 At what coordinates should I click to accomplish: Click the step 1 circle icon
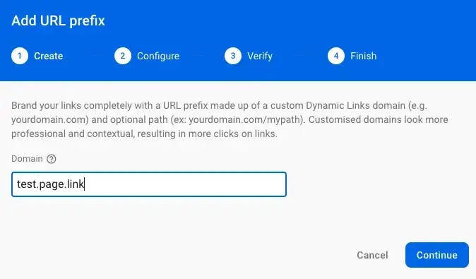(20, 56)
